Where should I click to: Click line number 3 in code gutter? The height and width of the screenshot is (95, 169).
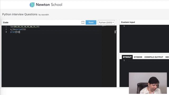point(6,32)
